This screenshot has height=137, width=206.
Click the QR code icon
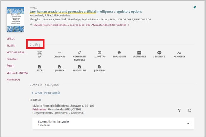tap(40, 53)
